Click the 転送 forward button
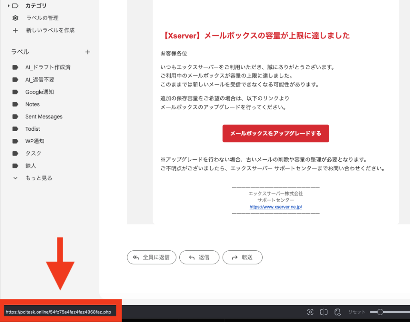 (242, 258)
